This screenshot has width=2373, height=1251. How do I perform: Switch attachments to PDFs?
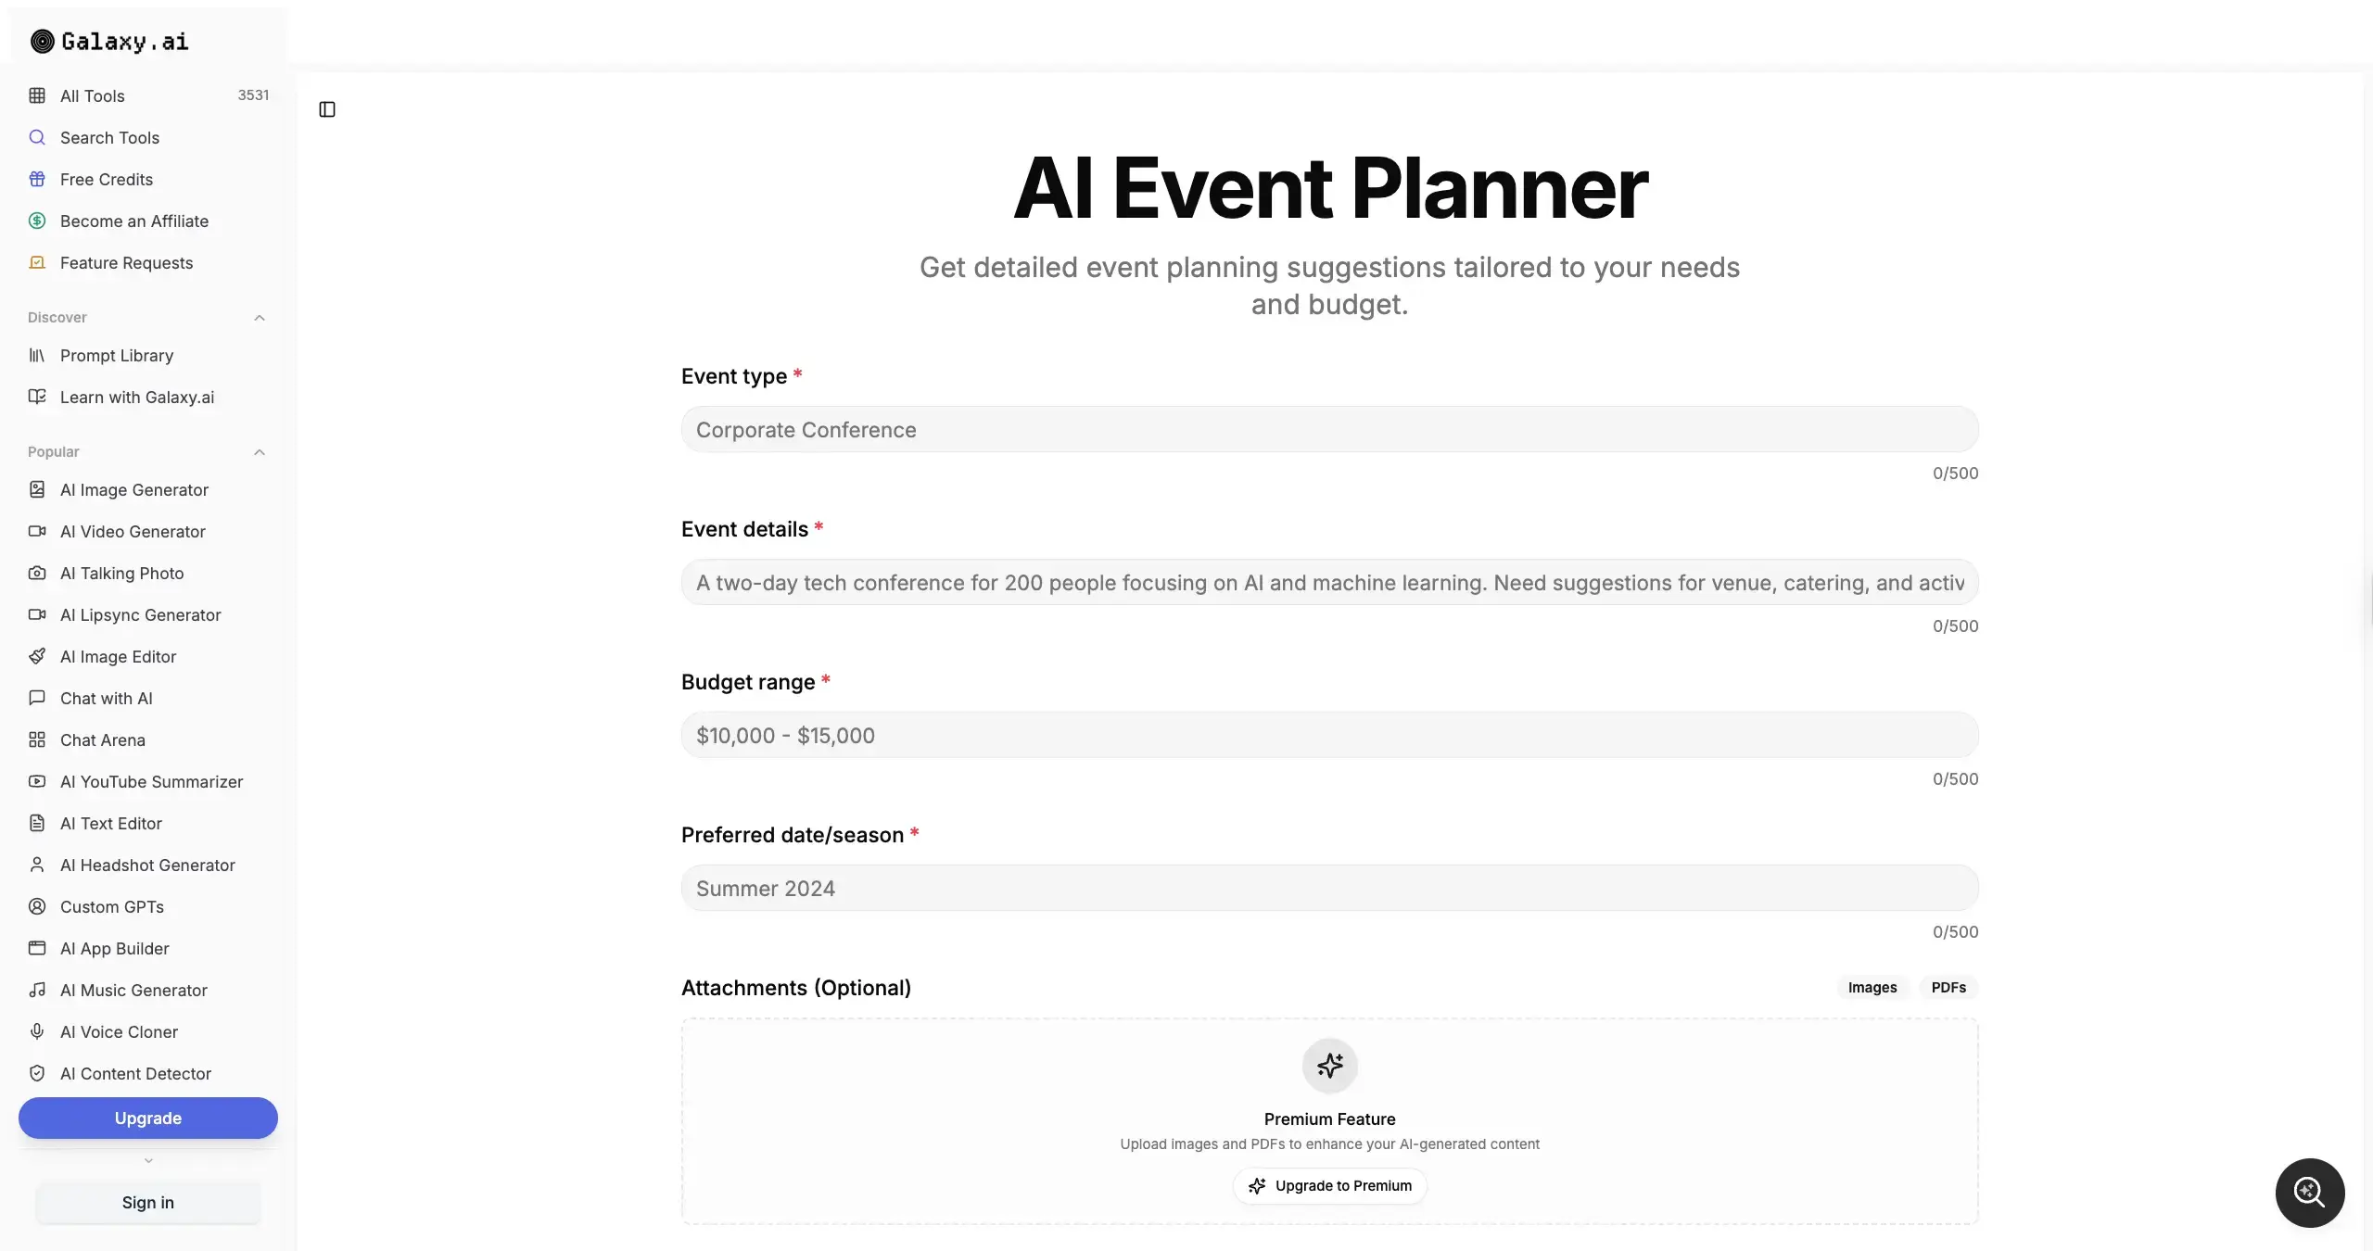pos(1948,987)
